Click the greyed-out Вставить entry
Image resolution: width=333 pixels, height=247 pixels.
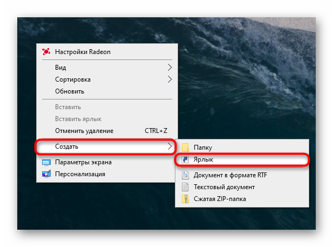(107, 107)
